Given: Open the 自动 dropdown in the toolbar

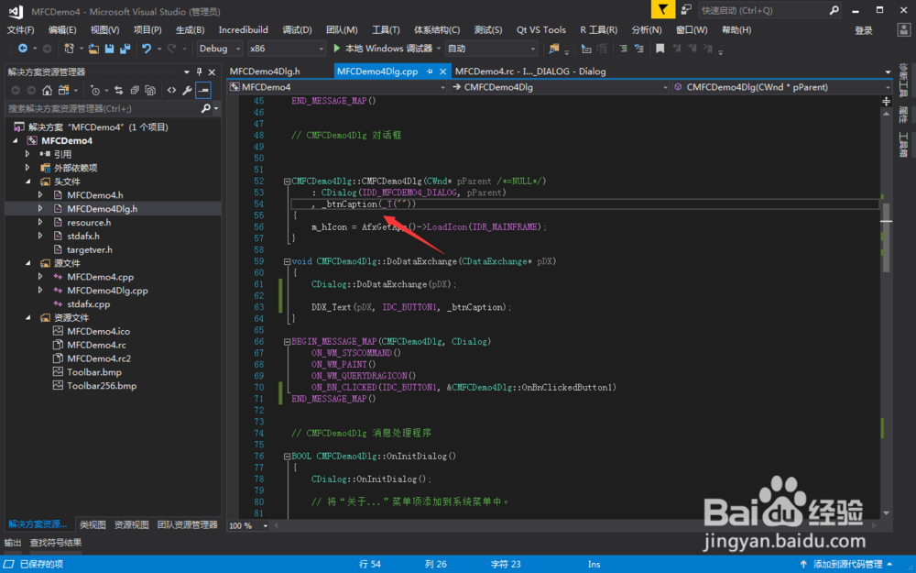Looking at the screenshot, I should click(x=491, y=49).
